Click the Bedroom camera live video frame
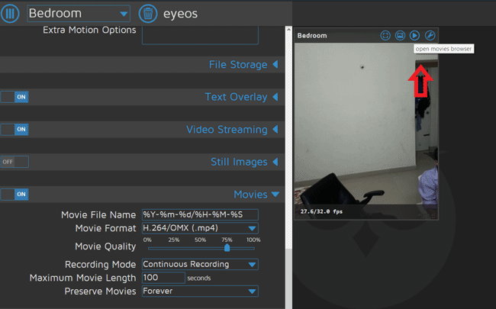Image resolution: width=496 pixels, height=309 pixels. pyautogui.click(x=366, y=131)
